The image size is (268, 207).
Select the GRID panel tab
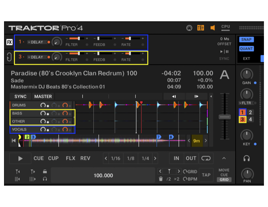[x=224, y=180]
